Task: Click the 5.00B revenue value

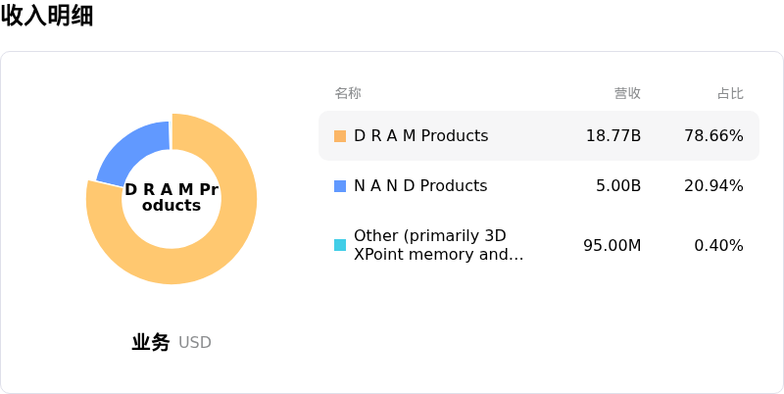Action: click(618, 186)
